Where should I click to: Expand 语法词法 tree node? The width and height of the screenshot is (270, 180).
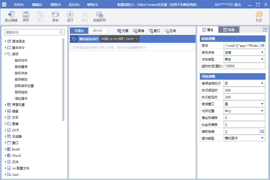(x=5, y=41)
